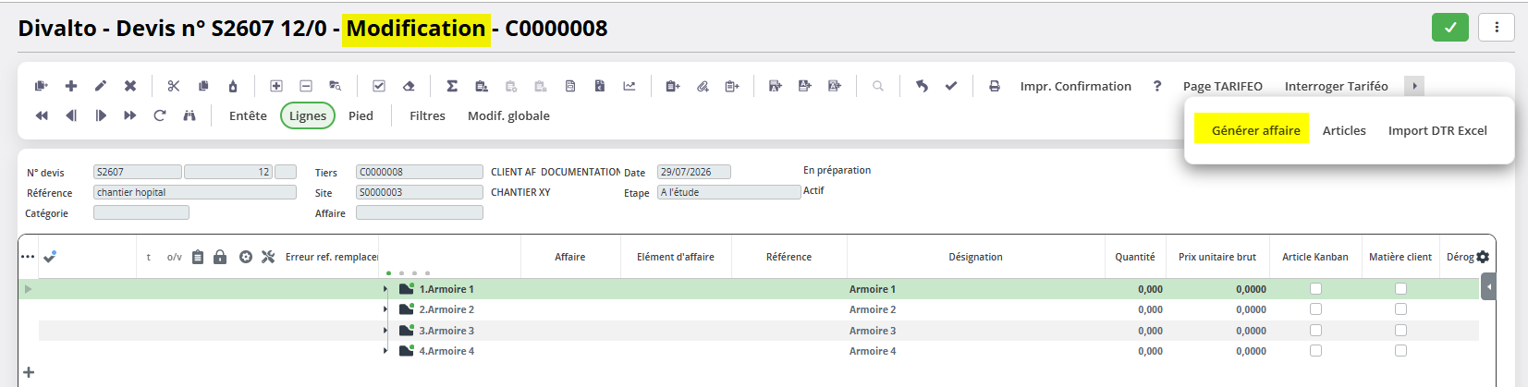Image resolution: width=1528 pixels, height=387 pixels.
Task: Click Import DTR Excel in the overflow menu
Action: tap(1437, 130)
